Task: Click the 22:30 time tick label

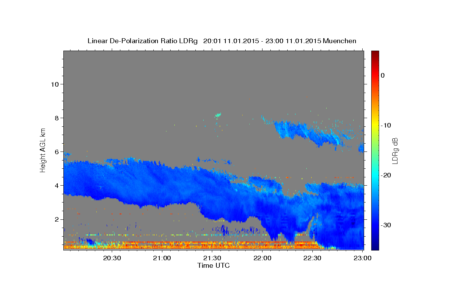Action: [312, 258]
